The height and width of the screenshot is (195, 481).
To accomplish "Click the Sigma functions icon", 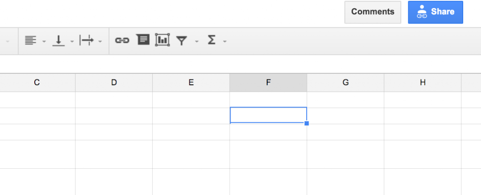I will (x=211, y=40).
